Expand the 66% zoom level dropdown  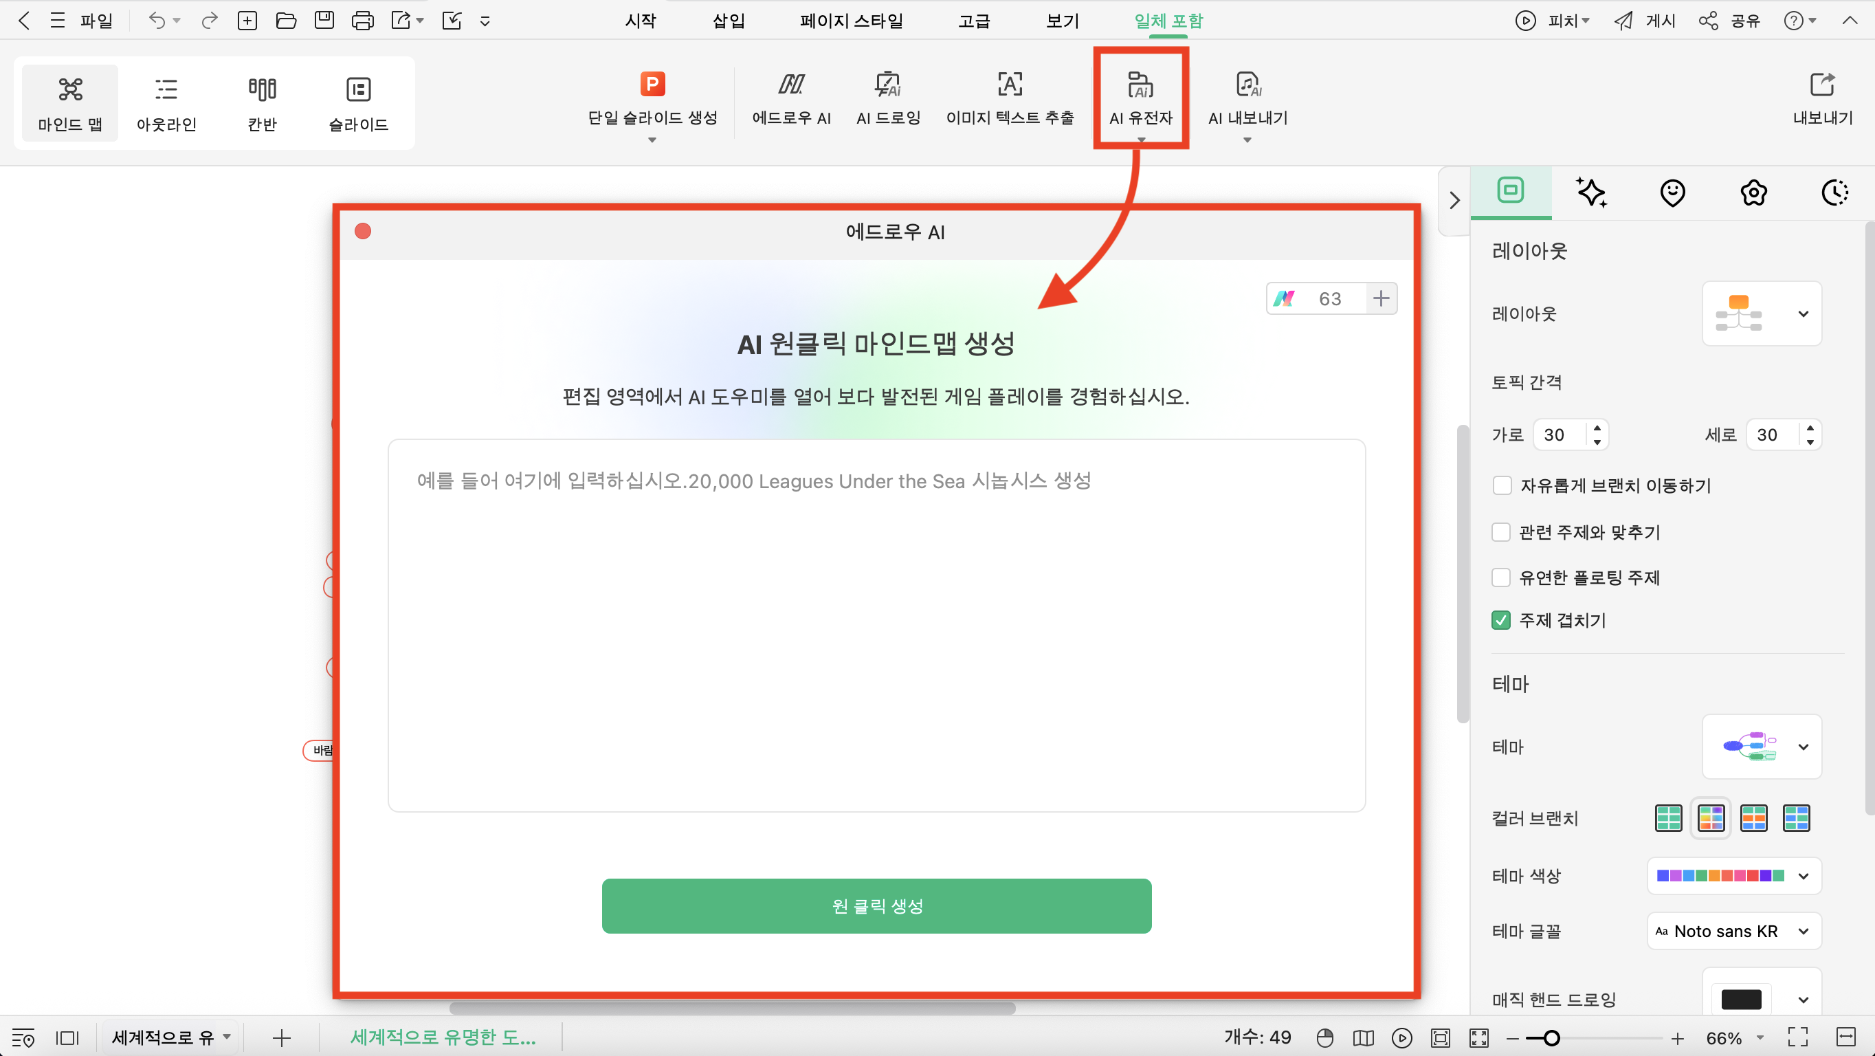point(1760,1038)
